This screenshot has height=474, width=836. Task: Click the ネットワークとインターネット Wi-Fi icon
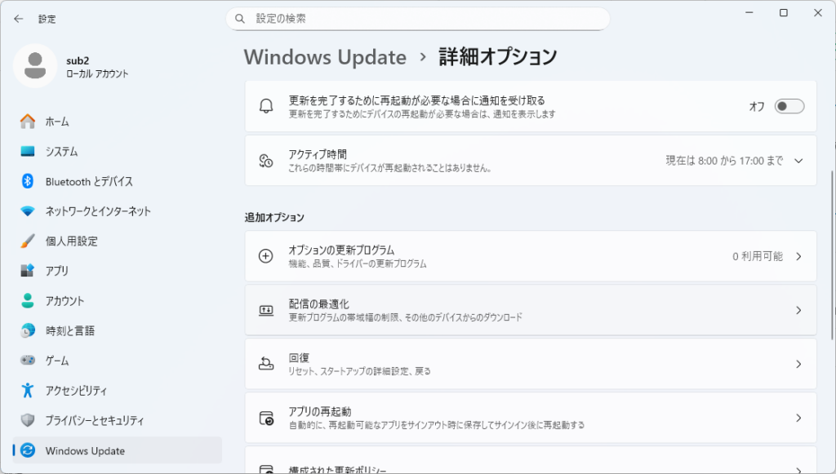[x=28, y=211]
